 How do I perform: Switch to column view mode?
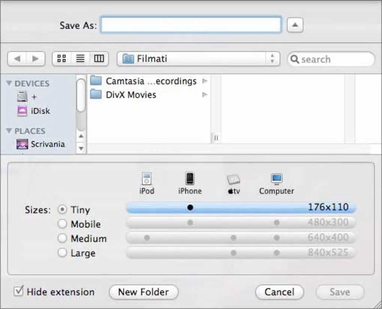tap(99, 59)
